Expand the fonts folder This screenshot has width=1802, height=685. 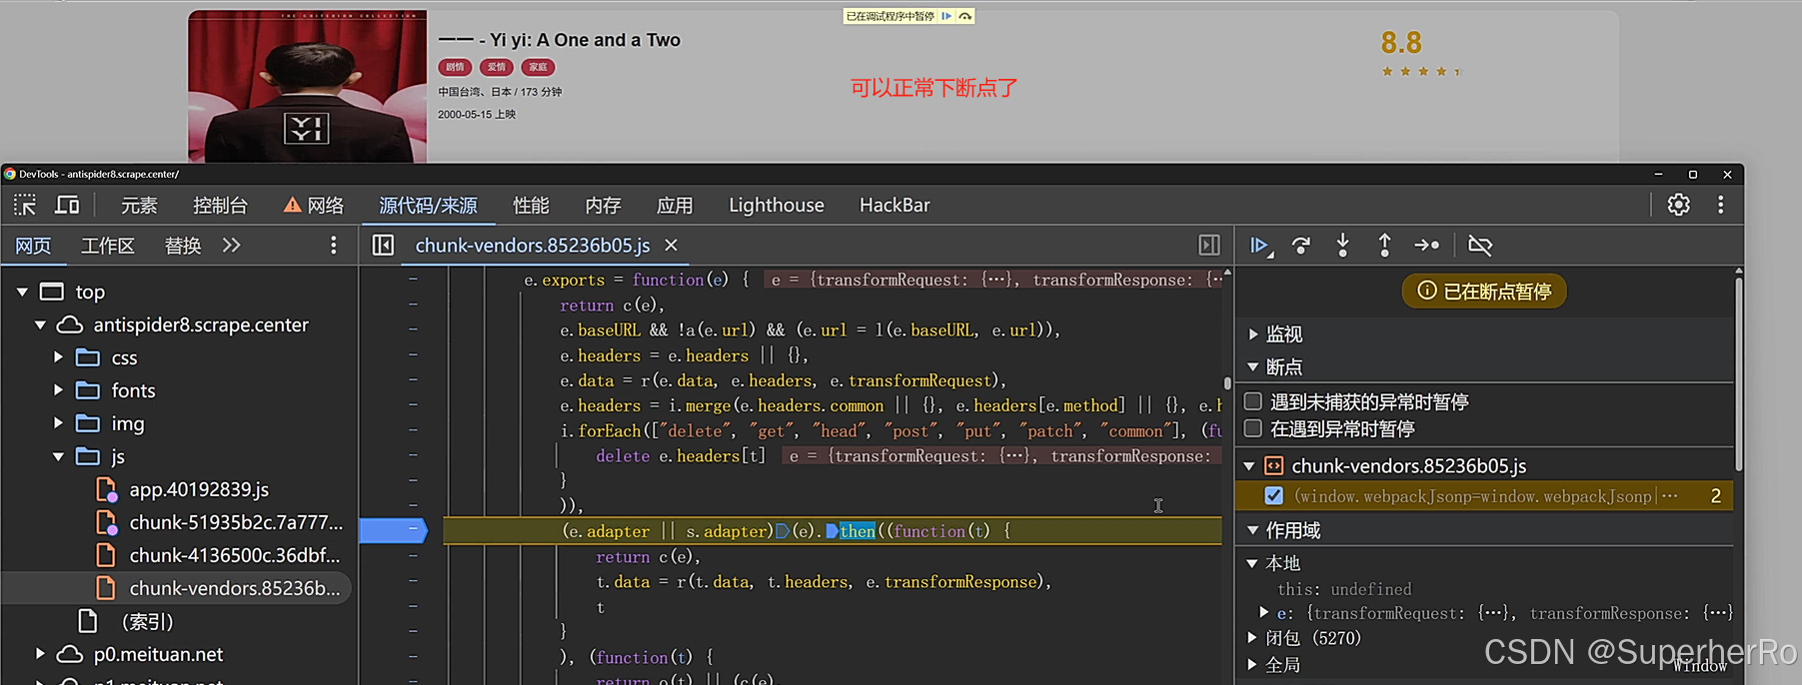pyautogui.click(x=58, y=390)
